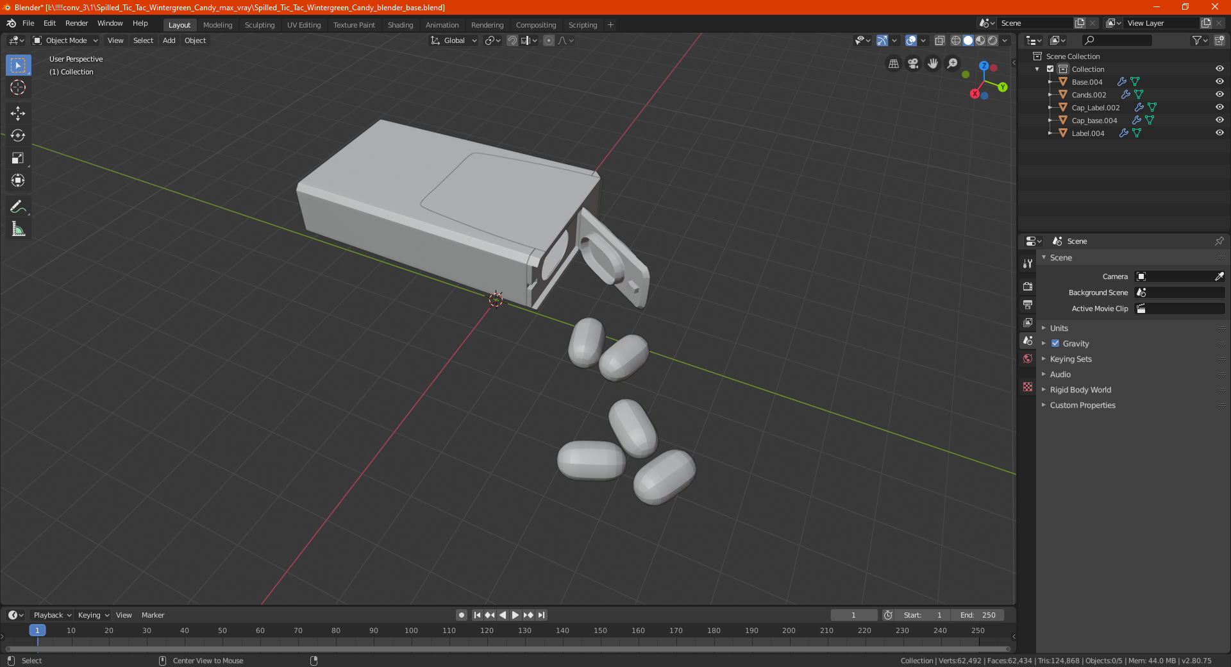
Task: Open the World properties tab
Action: (x=1028, y=359)
